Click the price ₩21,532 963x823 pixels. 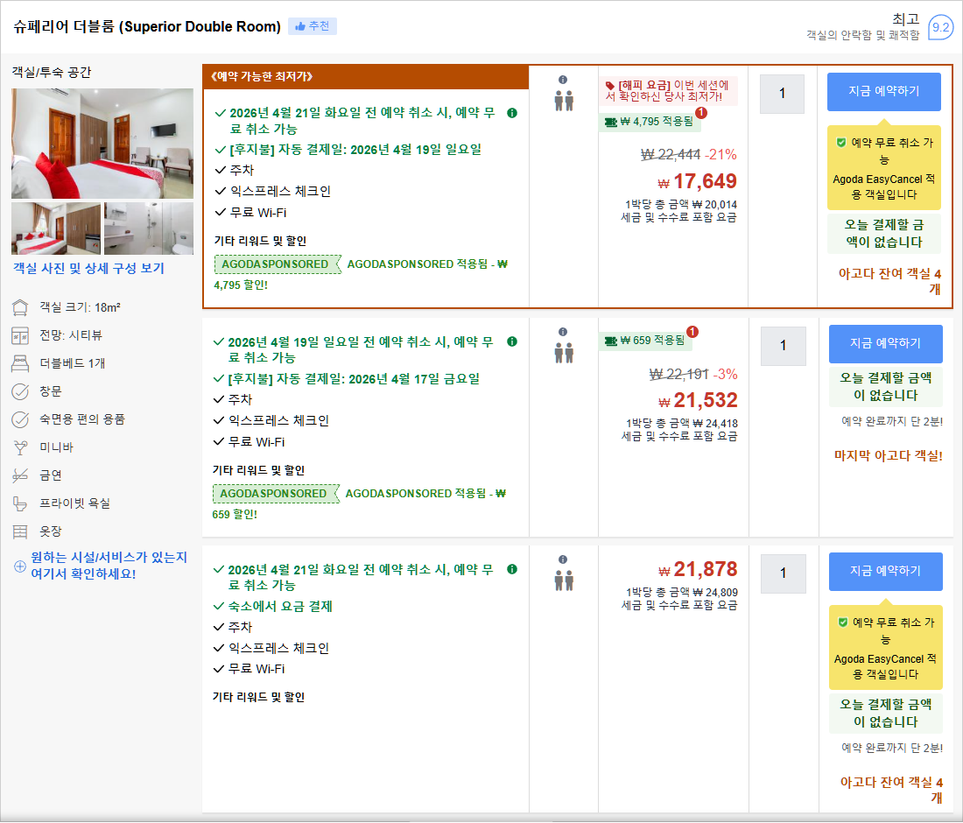(x=698, y=400)
